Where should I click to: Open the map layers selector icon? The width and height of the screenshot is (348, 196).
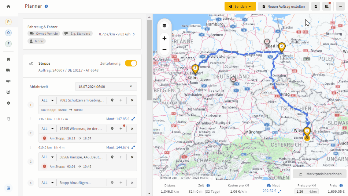164,26
